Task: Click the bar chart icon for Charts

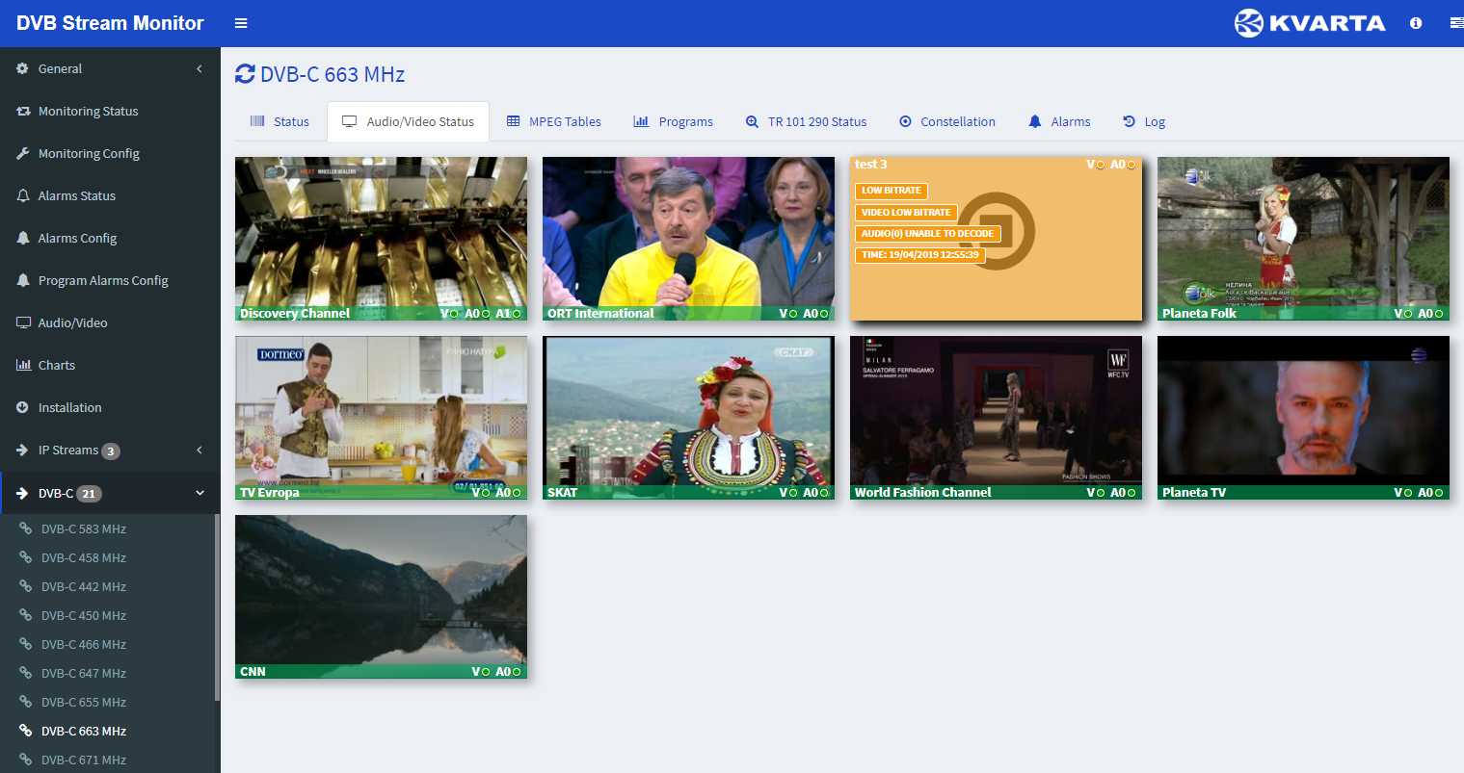Action: pyautogui.click(x=23, y=365)
